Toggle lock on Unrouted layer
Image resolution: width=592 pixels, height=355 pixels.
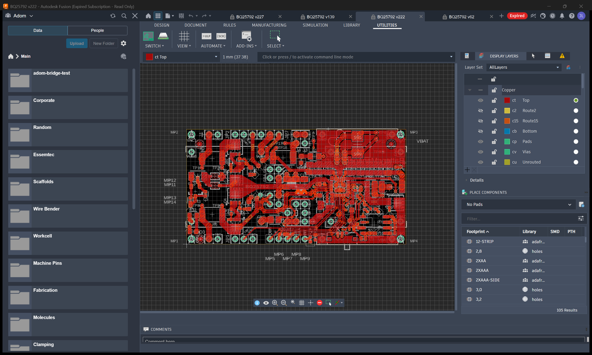494,162
